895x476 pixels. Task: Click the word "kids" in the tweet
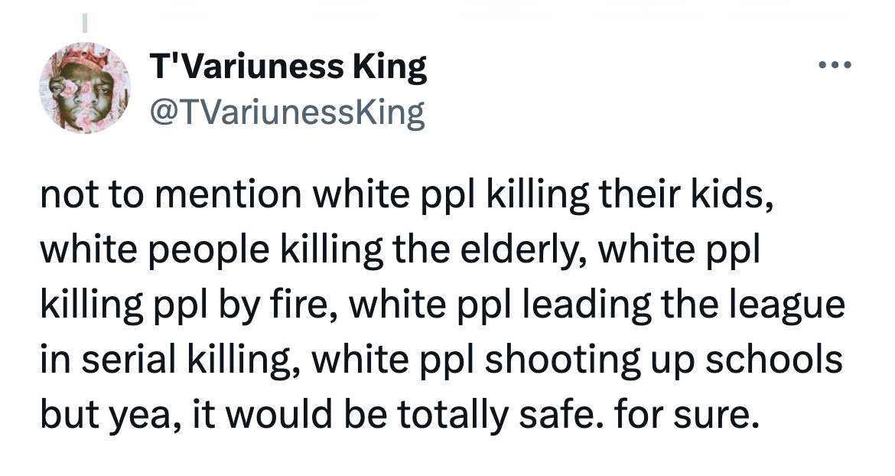[723, 197]
